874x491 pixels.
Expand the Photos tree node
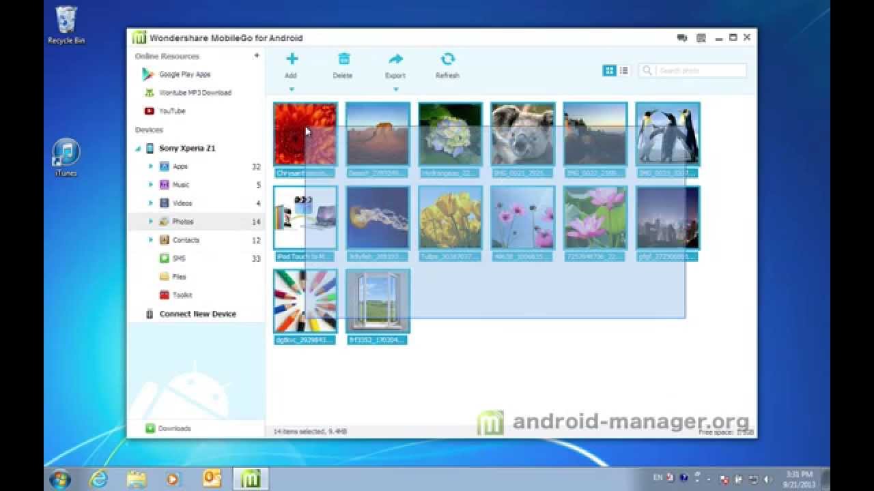[x=150, y=222]
